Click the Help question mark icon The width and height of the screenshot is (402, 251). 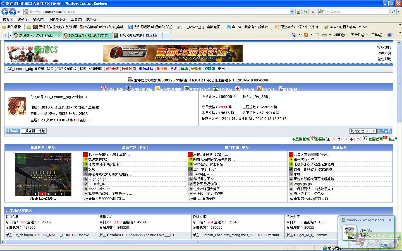click(x=390, y=35)
